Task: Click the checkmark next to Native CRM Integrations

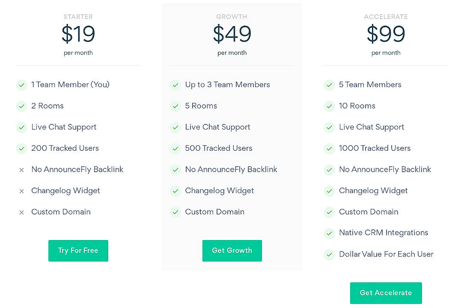Action: tap(329, 233)
